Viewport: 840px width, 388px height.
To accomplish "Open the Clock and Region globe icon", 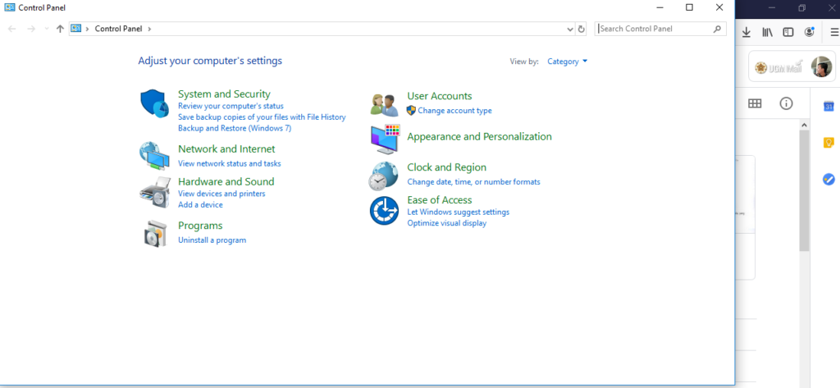I will pyautogui.click(x=383, y=176).
